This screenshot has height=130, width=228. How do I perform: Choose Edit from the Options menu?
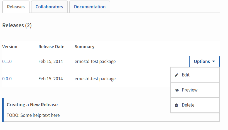[x=195, y=75]
